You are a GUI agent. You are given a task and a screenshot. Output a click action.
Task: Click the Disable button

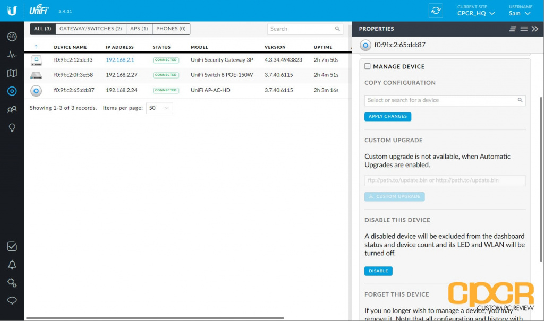click(x=378, y=271)
